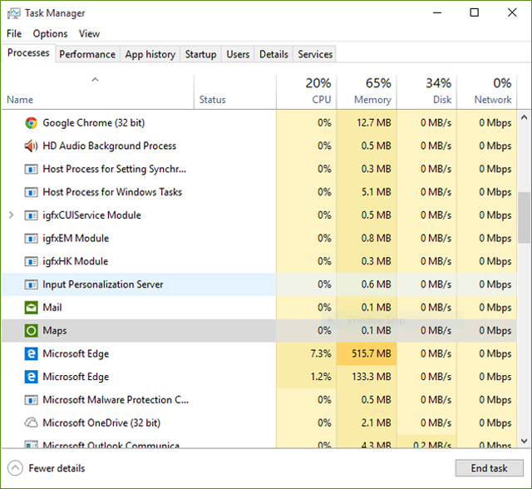
Task: Click the Host Process for Windows Tasks icon
Action: (x=32, y=192)
